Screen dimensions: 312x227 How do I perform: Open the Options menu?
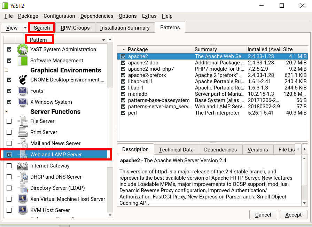(x=127, y=16)
